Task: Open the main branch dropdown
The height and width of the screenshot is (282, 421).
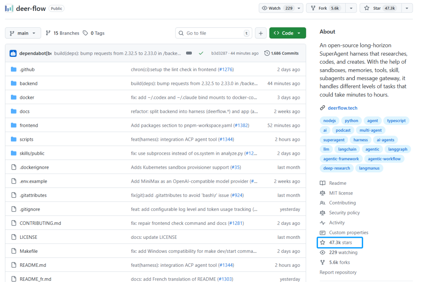Action: pyautogui.click(x=23, y=33)
